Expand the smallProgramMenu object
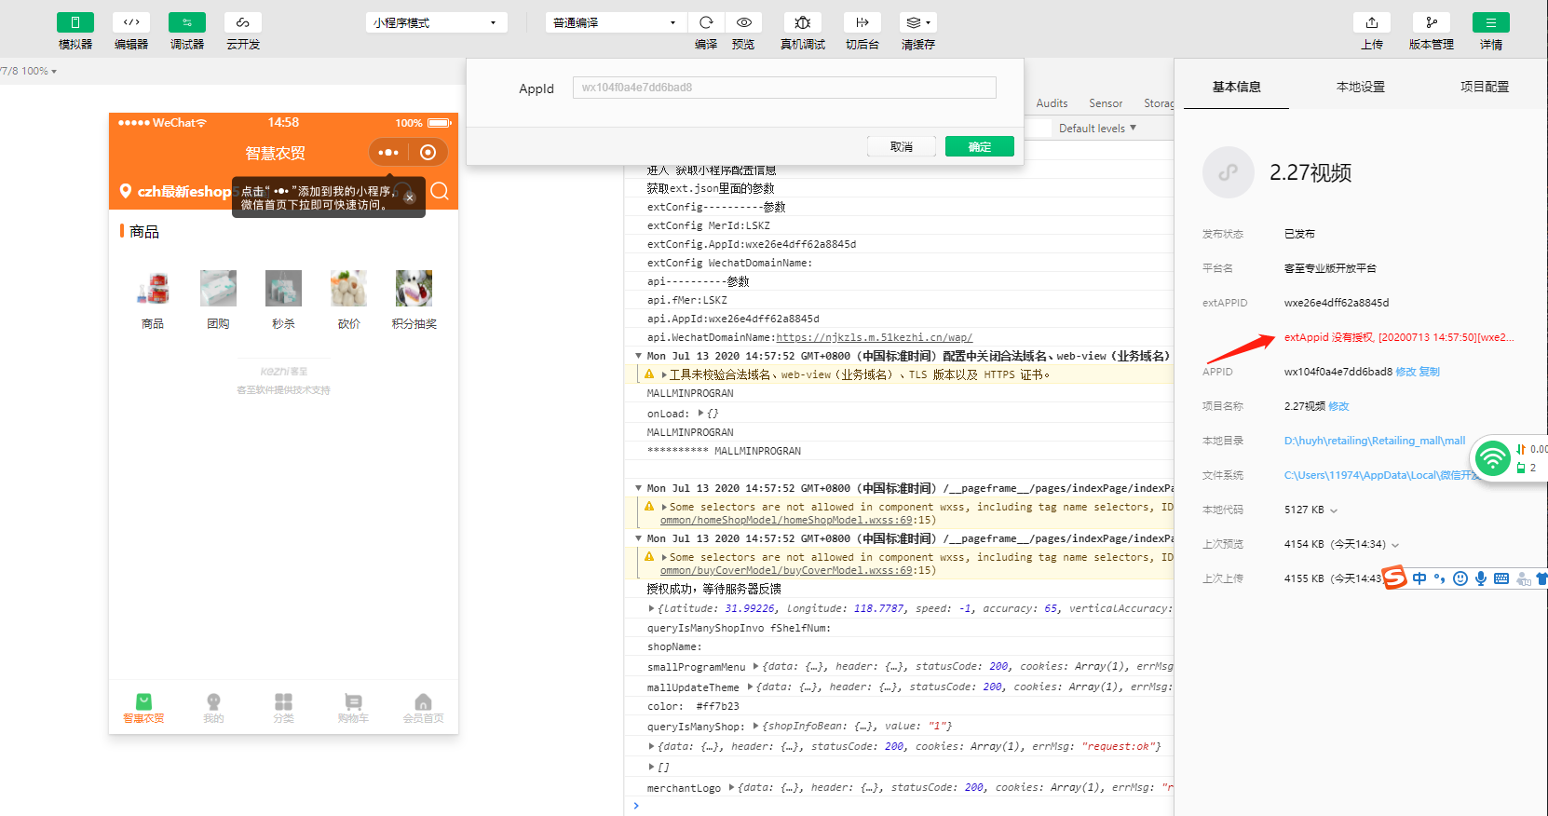This screenshot has width=1548, height=816. 755,666
